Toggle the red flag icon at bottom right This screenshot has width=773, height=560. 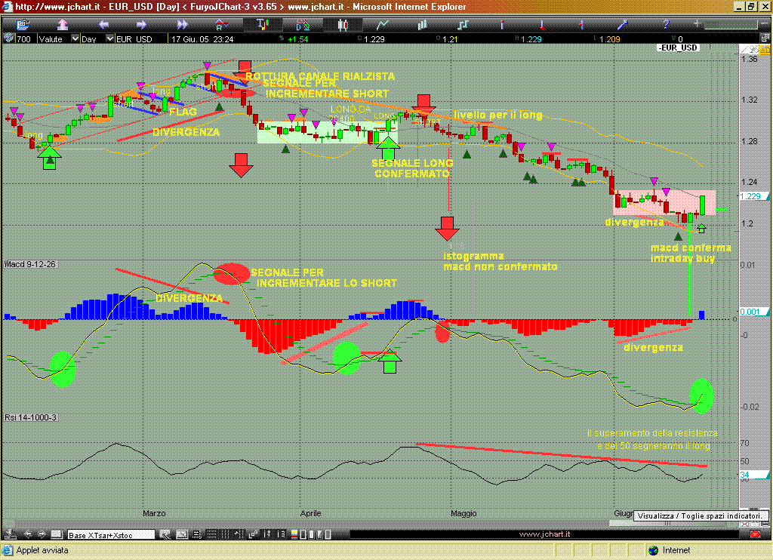tap(754, 534)
